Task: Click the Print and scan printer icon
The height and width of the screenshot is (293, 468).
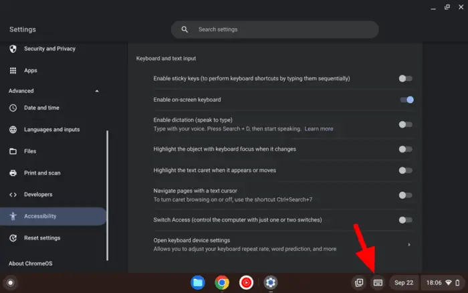Action: (13, 173)
